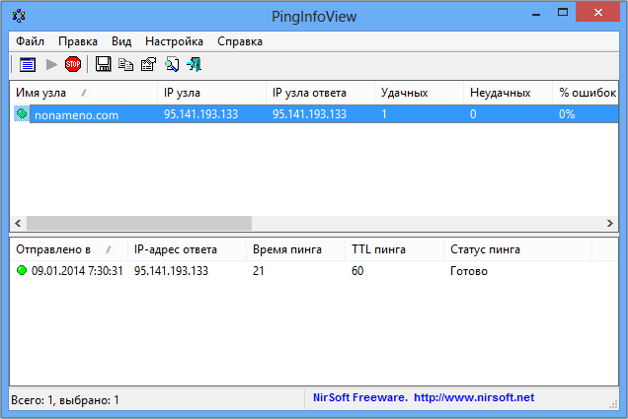Sort by Отправлено в column header
Screen dimensions: 628x419
pos(68,249)
